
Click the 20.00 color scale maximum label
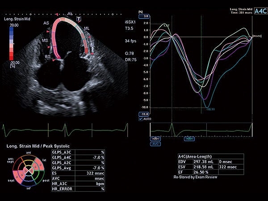point(14,25)
